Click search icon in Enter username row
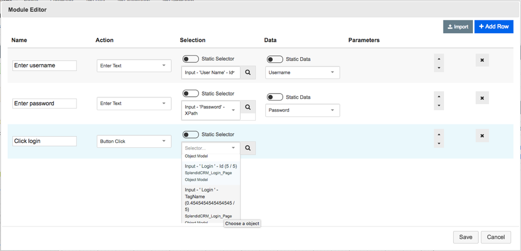The image size is (521, 251). point(248,72)
